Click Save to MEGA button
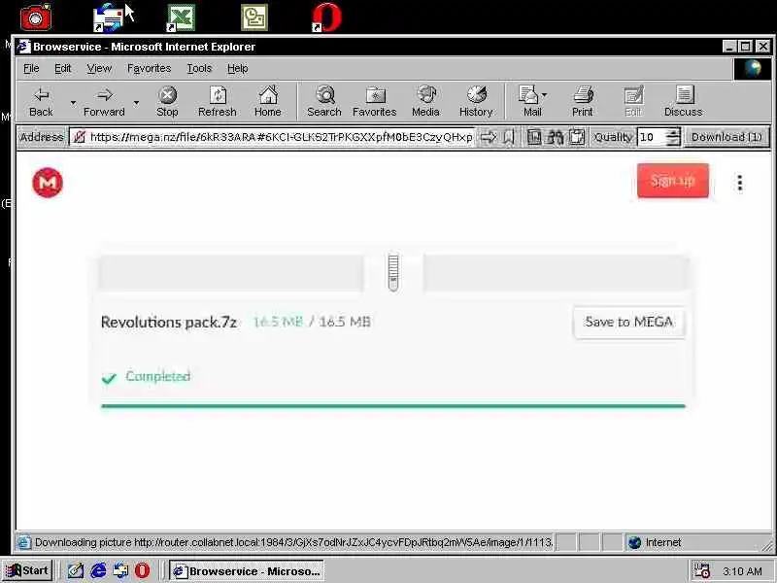The height and width of the screenshot is (583, 777). [629, 323]
